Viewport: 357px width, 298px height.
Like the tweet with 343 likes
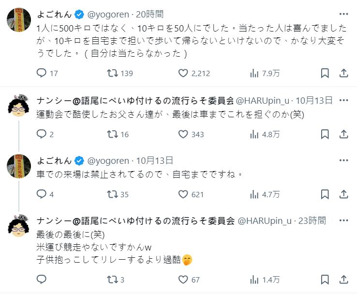(x=183, y=134)
